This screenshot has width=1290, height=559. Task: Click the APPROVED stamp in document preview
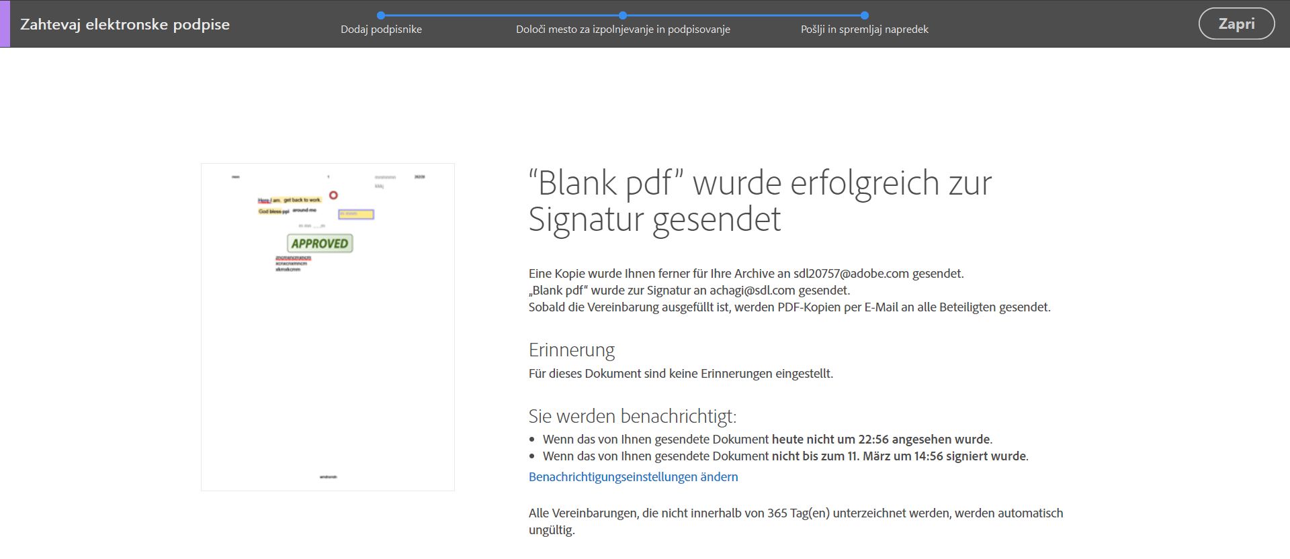(x=320, y=243)
